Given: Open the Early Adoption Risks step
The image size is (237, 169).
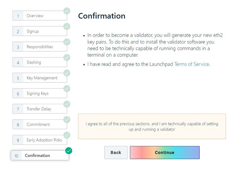Looking at the screenshot, I should [x=40, y=140].
